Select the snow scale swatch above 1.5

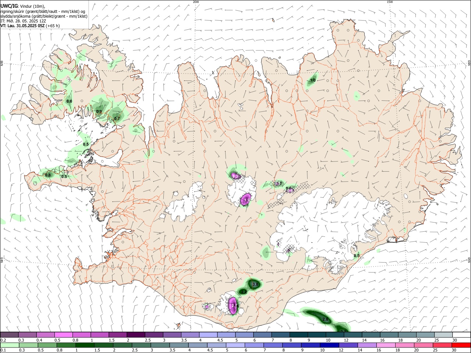coord(117,335)
